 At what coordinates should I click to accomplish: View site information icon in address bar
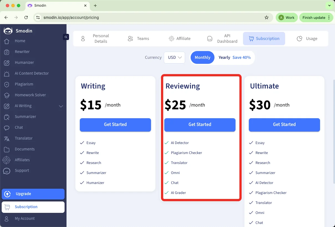click(x=38, y=17)
